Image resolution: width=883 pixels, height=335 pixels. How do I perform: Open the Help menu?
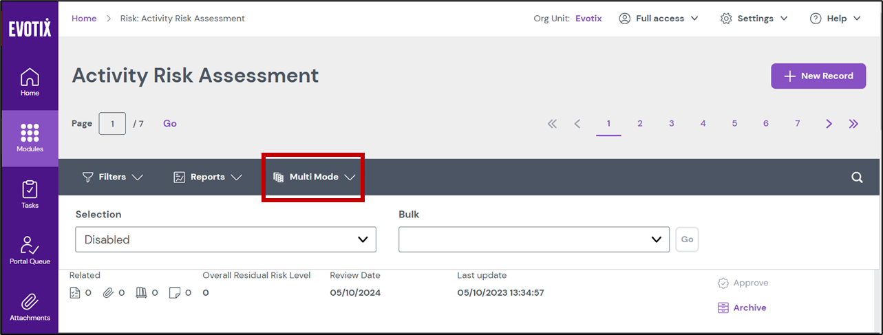point(836,19)
